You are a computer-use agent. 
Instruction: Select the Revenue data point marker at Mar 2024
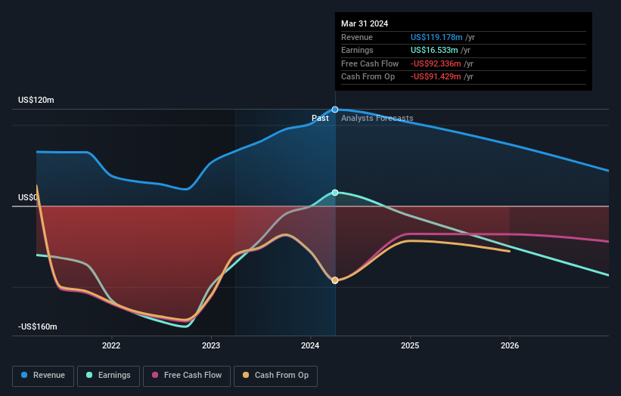pyautogui.click(x=335, y=110)
